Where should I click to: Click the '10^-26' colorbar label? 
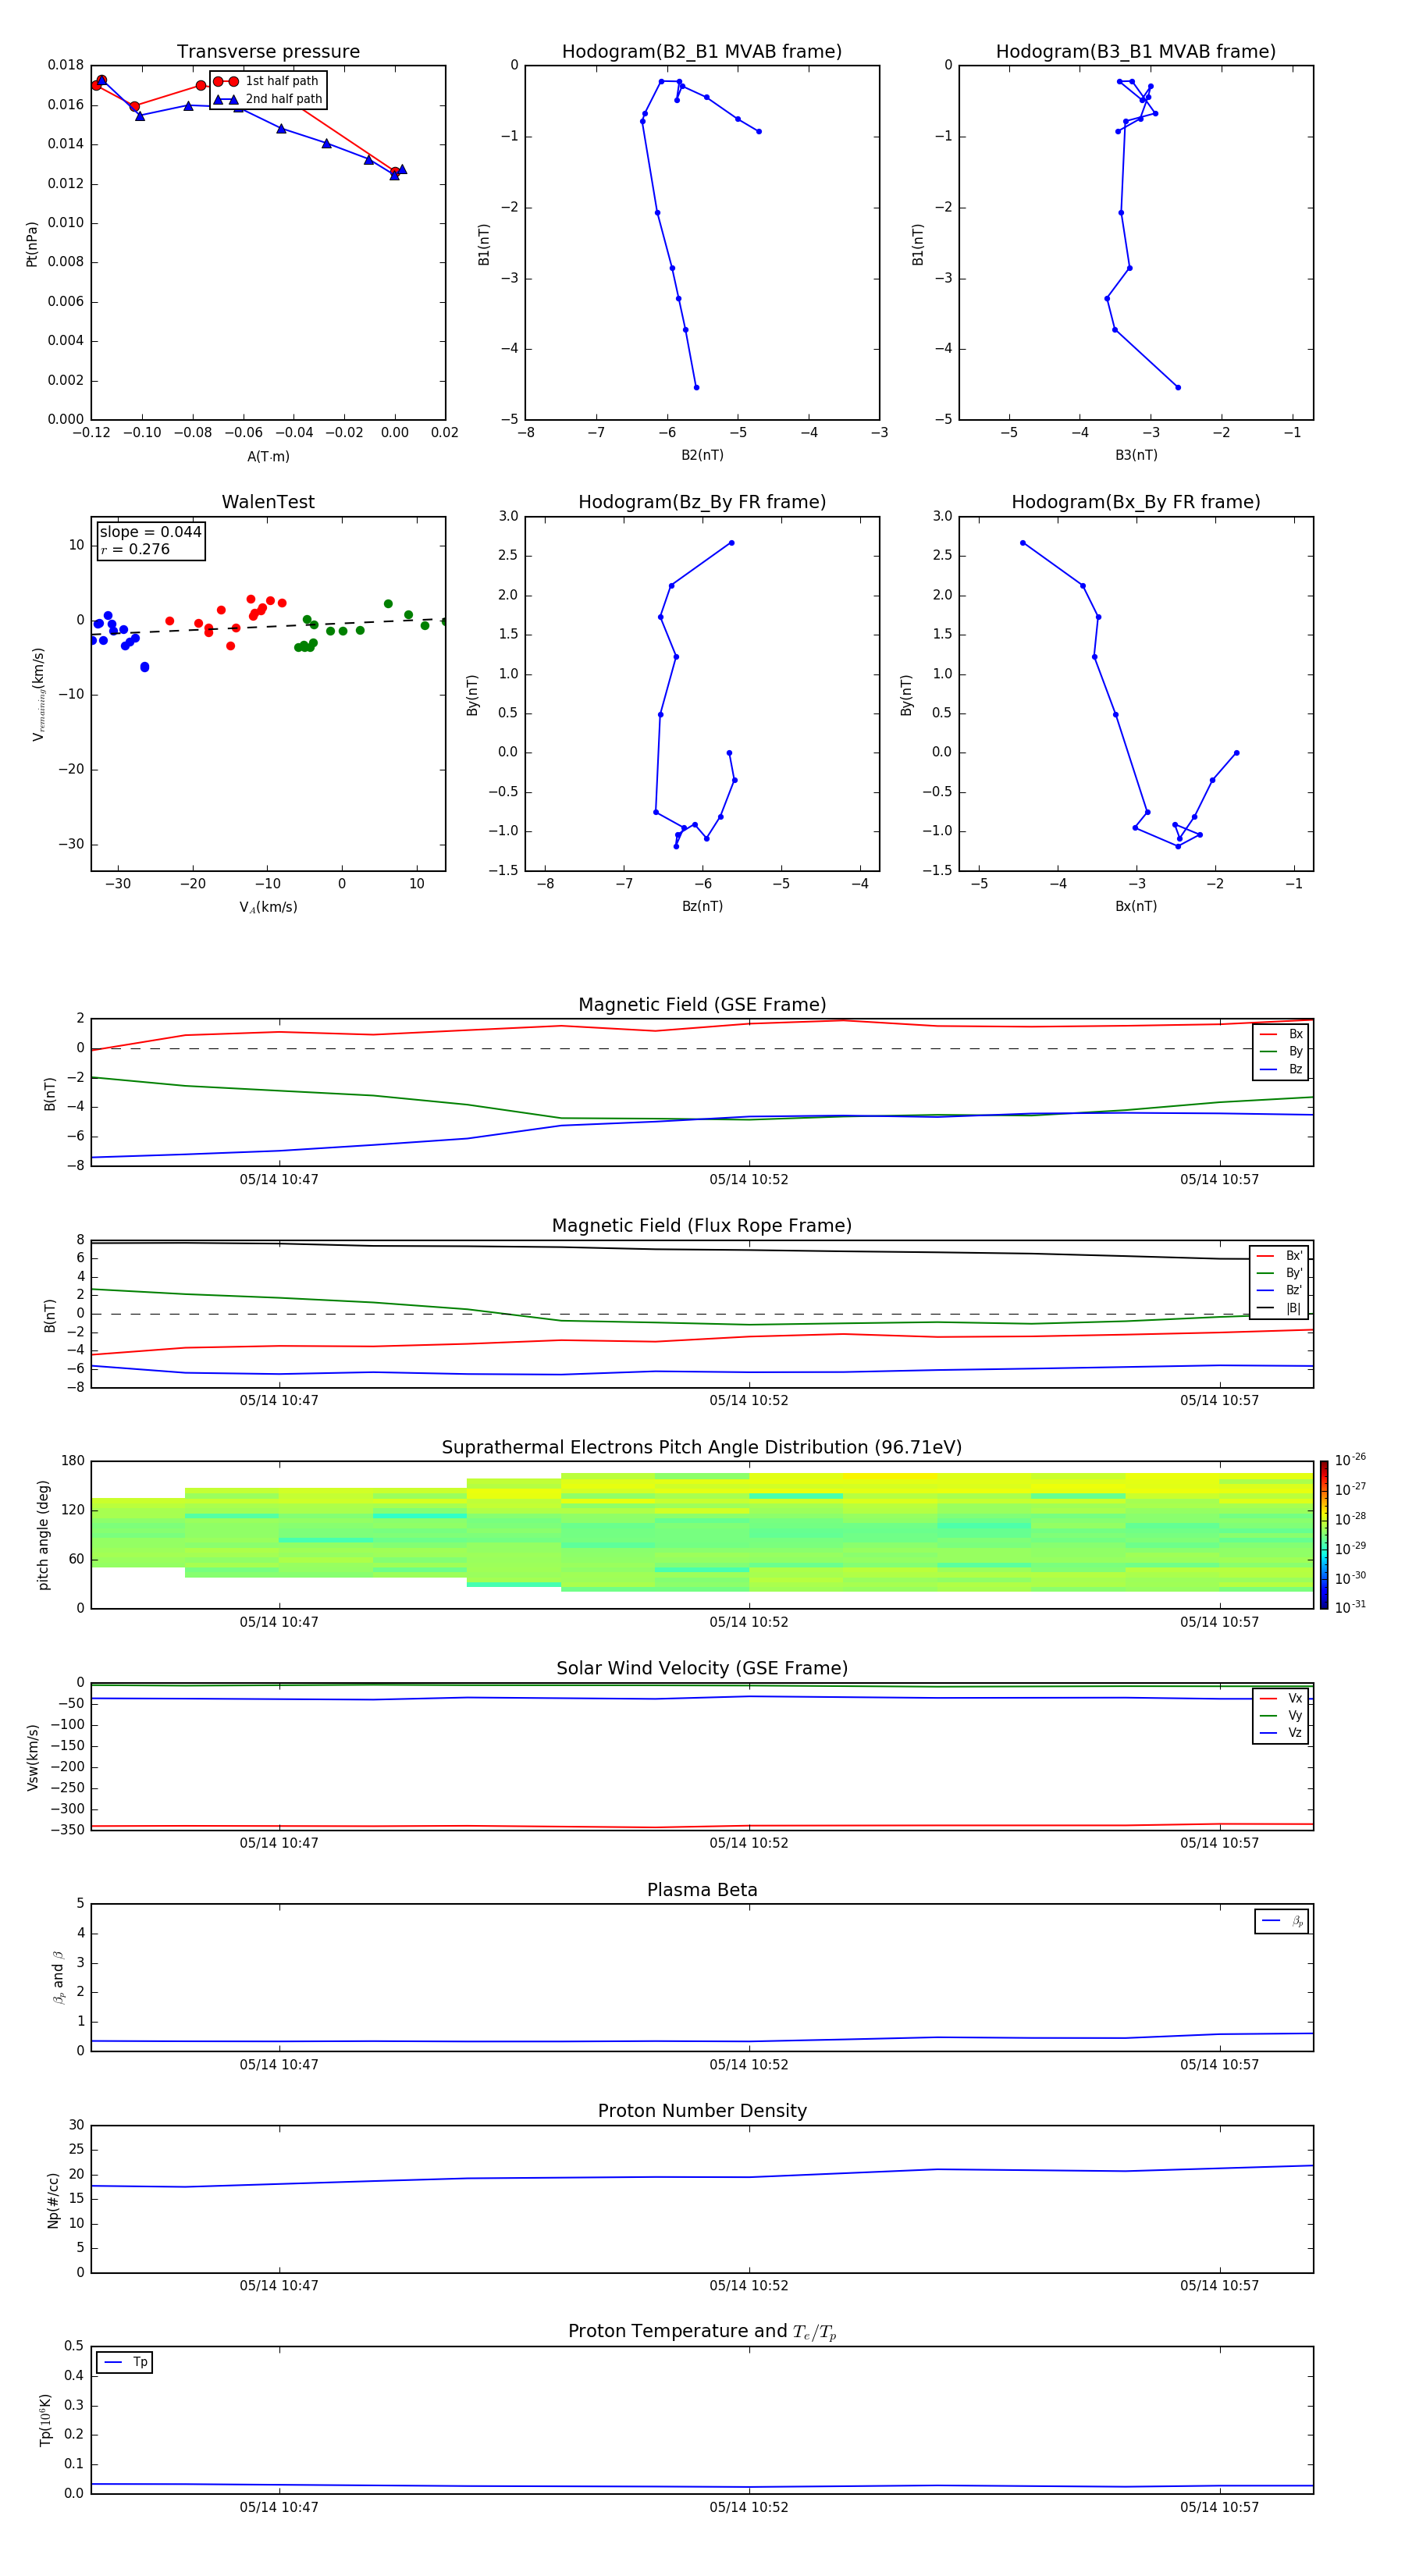(x=1350, y=1460)
